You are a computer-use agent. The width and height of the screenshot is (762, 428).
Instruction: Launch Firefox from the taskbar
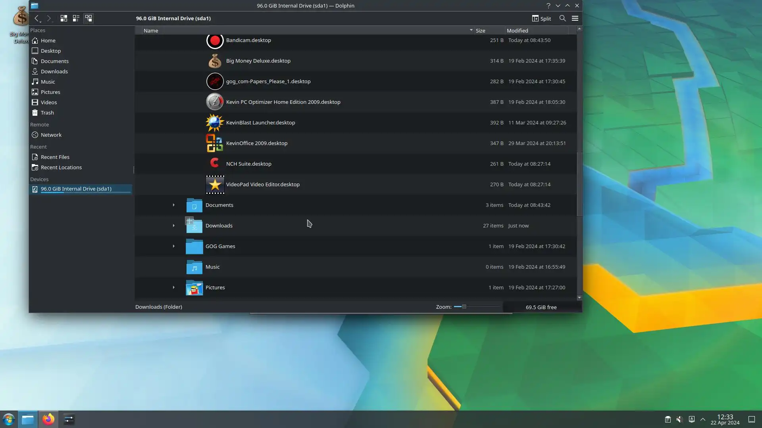(x=48, y=419)
